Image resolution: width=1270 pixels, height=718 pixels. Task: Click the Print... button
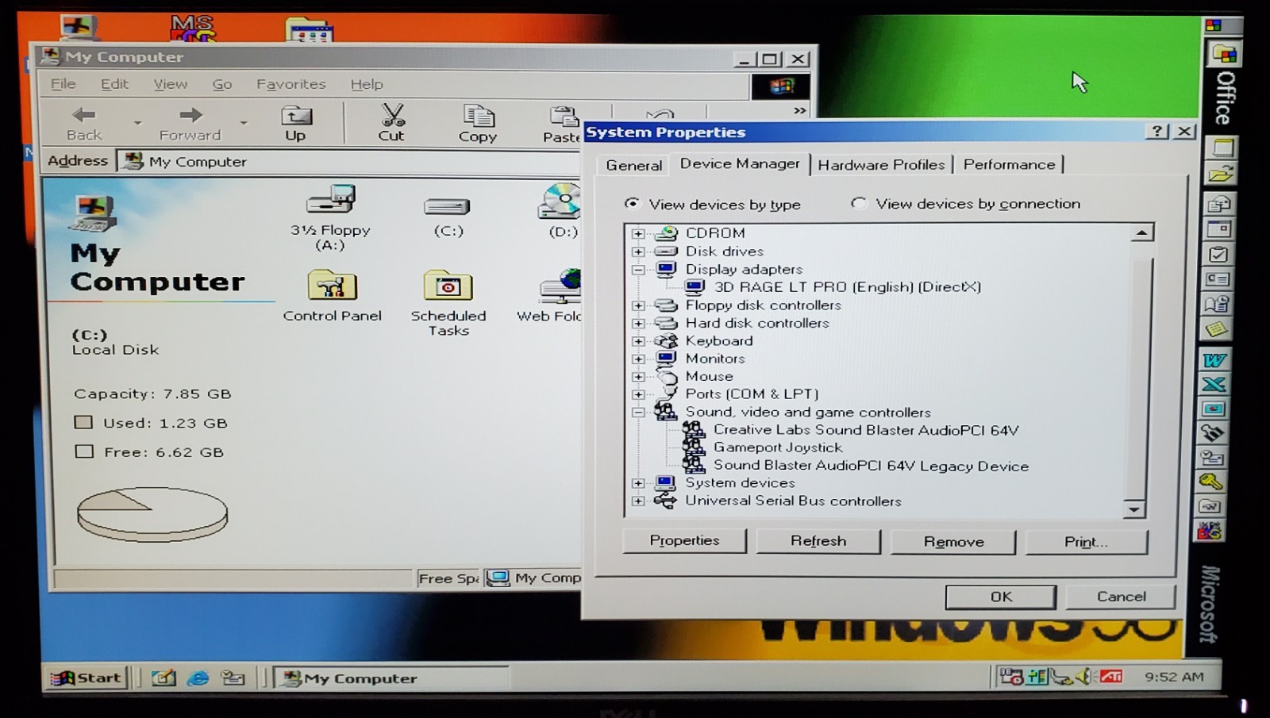[x=1086, y=542]
